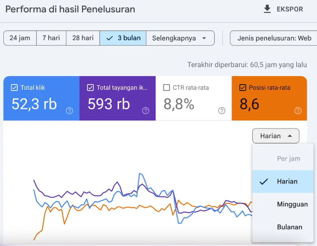Click the 8,6 average position value

click(249, 104)
